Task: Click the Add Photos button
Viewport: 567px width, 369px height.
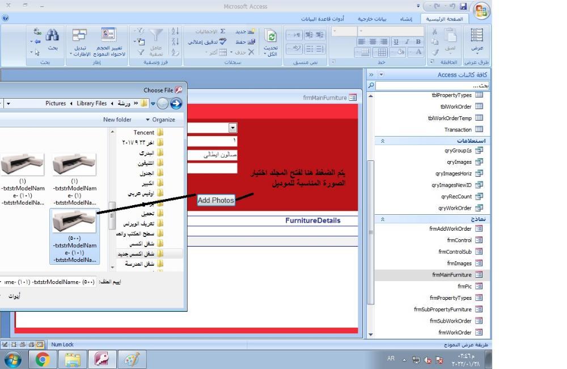Action: pos(216,200)
